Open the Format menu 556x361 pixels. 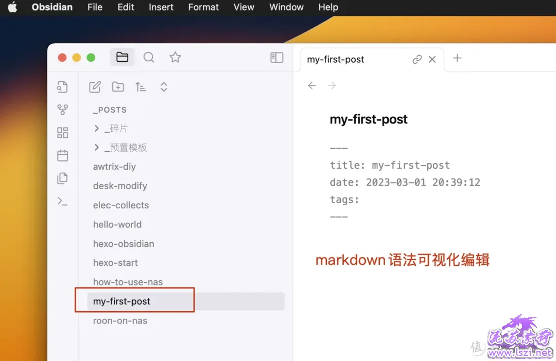pos(203,7)
